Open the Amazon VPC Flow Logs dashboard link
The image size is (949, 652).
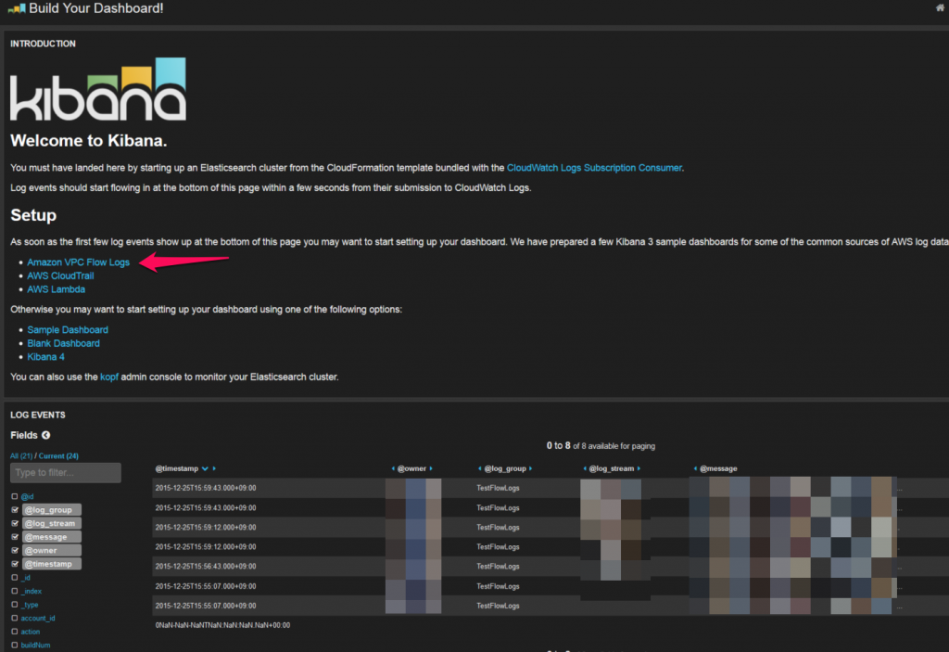pyautogui.click(x=78, y=262)
